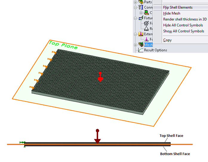Click the roller fixture triangle icon
The width and height of the screenshot is (208, 162).
147,28
